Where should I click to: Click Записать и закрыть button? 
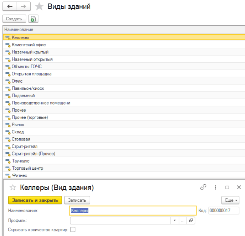click(x=35, y=200)
